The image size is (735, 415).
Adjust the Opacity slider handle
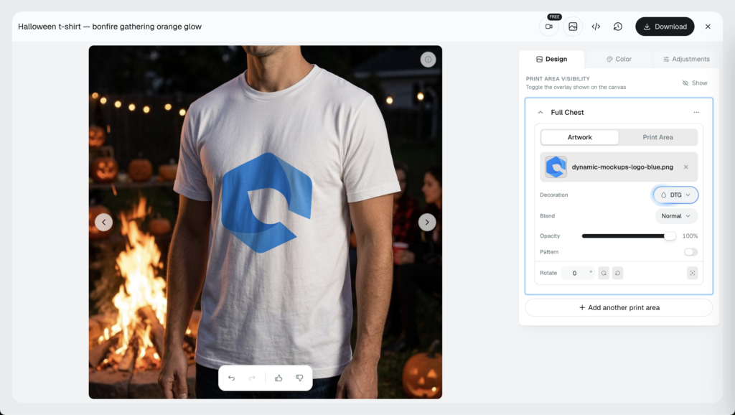670,236
